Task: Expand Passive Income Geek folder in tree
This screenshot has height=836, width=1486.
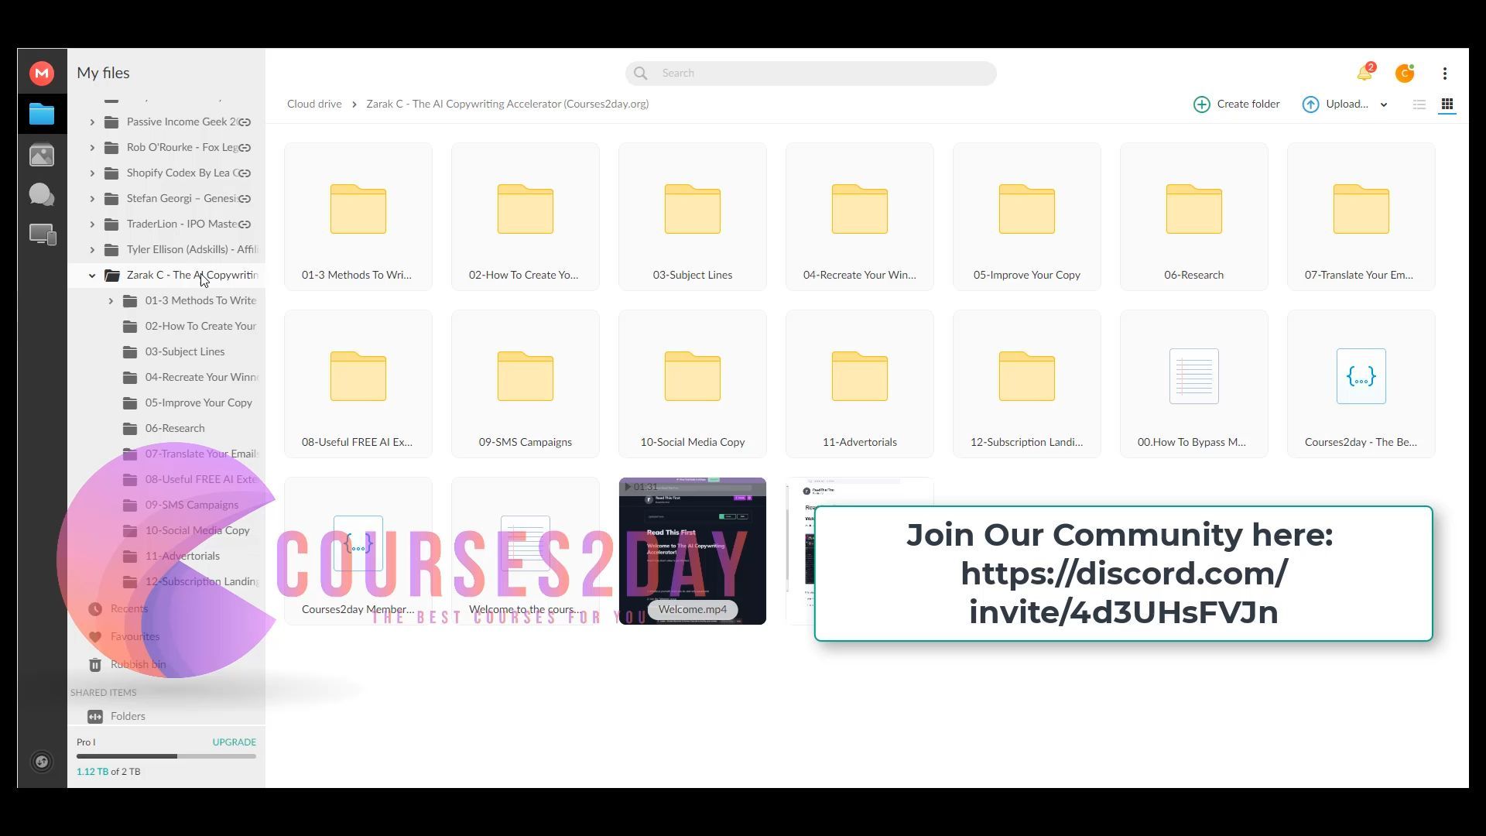Action: tap(92, 122)
